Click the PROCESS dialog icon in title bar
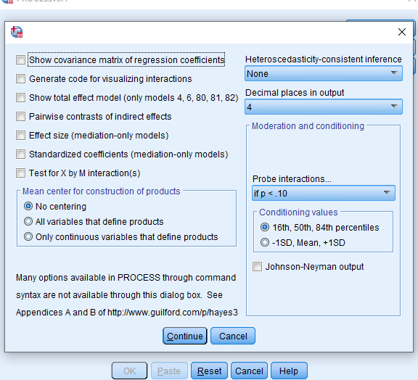The width and height of the screenshot is (418, 380). (17, 32)
